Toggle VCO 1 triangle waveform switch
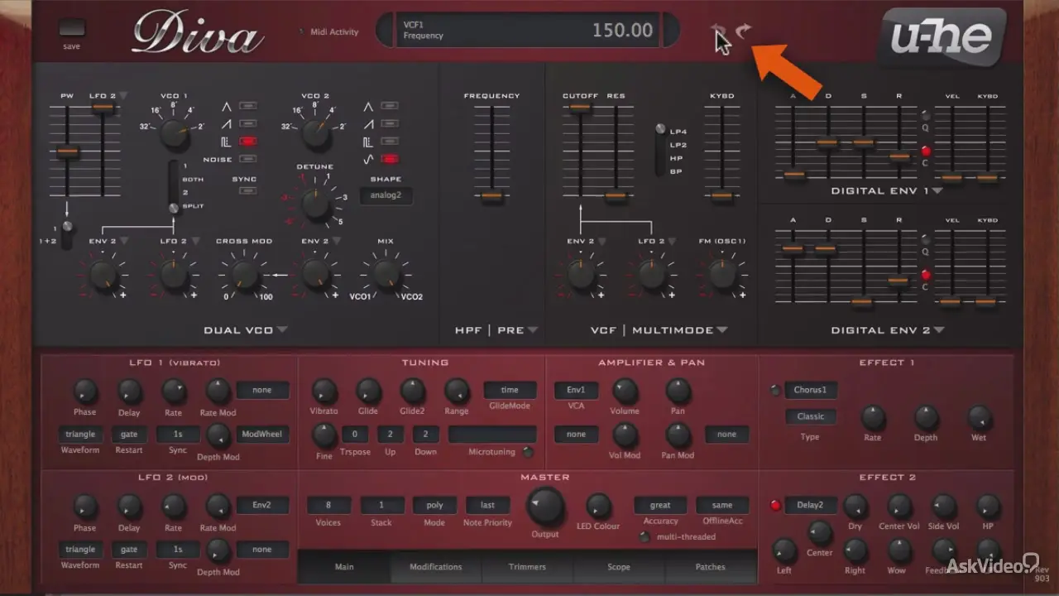The image size is (1059, 596). [x=247, y=106]
